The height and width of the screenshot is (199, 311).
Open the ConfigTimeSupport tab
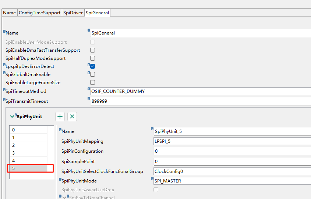pos(39,12)
